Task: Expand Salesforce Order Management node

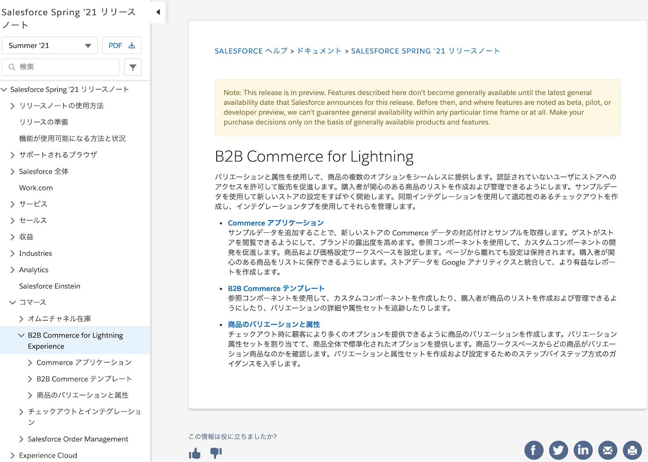Action: (21, 439)
